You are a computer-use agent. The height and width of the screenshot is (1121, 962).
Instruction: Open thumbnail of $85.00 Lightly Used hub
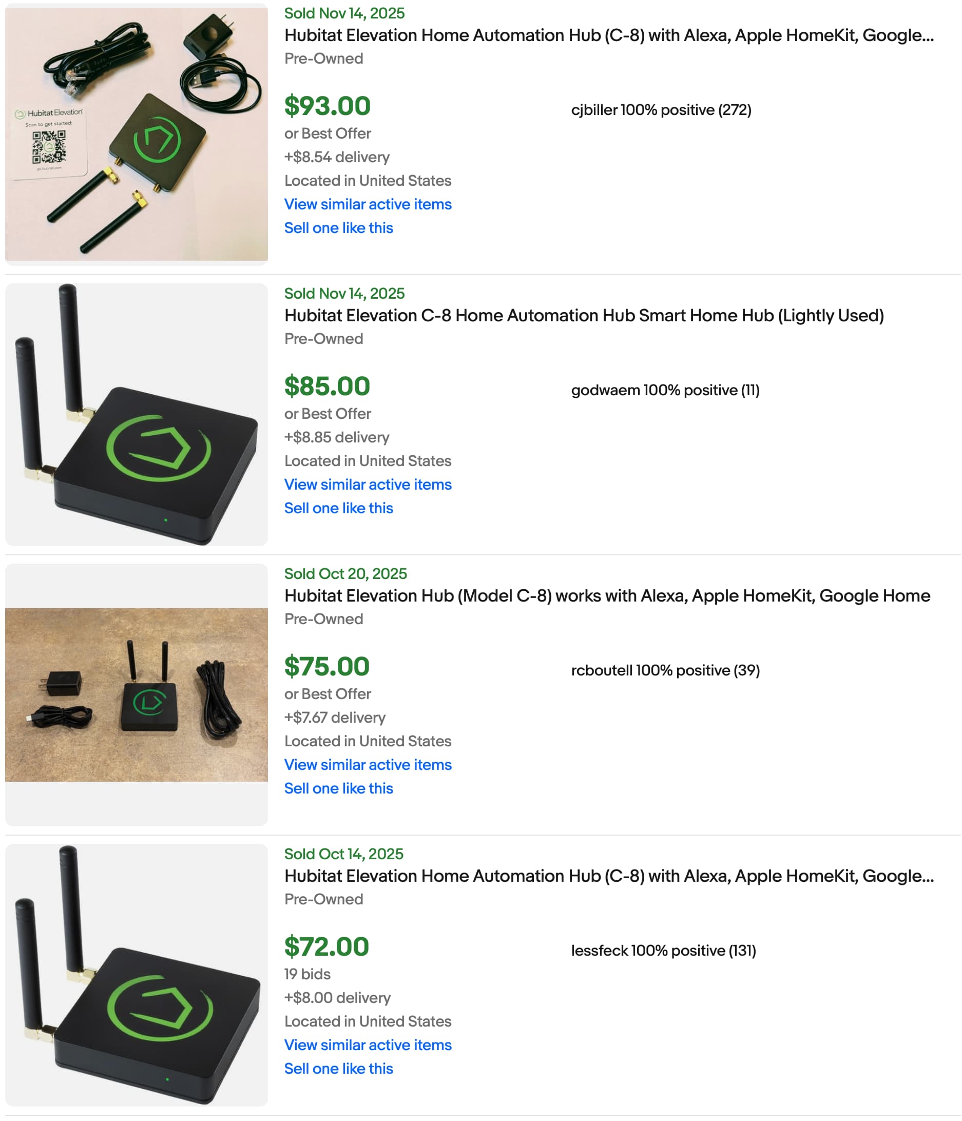tap(137, 414)
